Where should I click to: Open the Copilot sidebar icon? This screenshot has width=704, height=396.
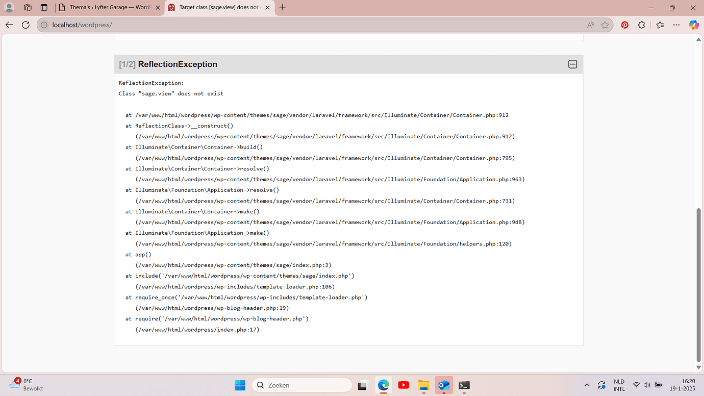pos(694,25)
